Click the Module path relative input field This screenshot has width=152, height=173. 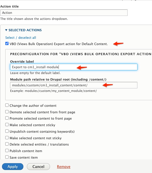tap(74, 85)
